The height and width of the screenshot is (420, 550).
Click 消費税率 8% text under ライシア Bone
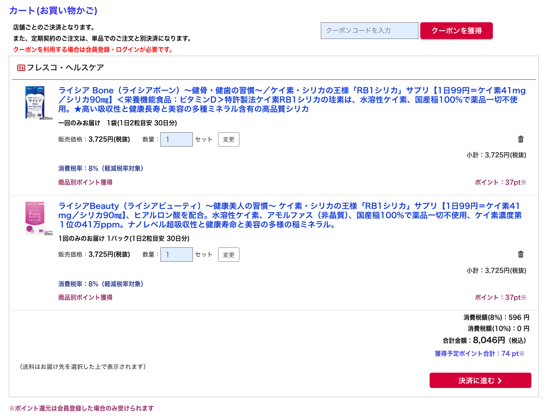tap(101, 168)
